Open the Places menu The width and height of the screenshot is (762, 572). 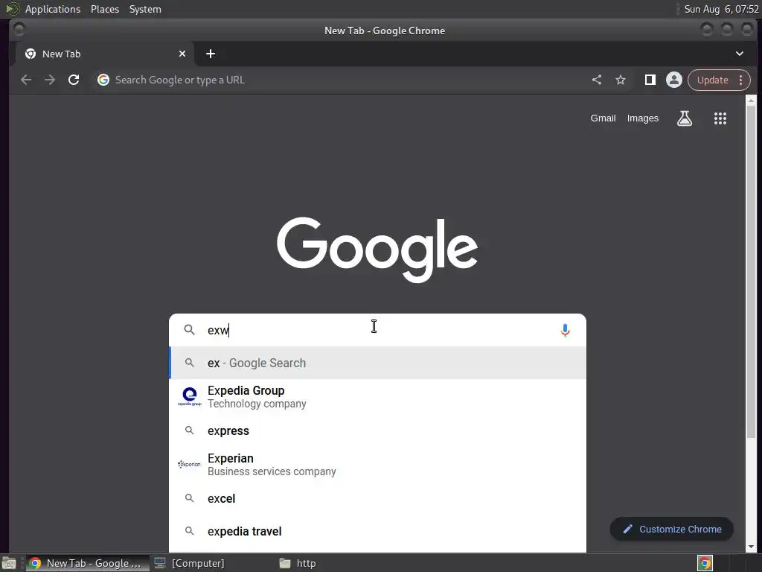104,9
